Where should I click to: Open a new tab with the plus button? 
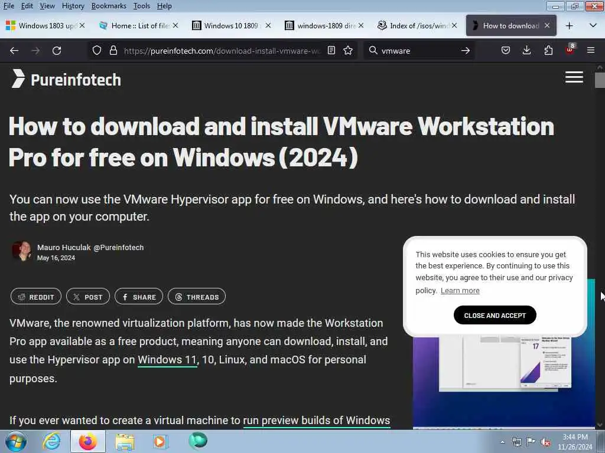(569, 26)
